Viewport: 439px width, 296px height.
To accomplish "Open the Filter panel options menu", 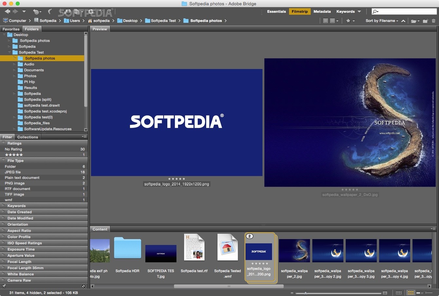I will pos(84,137).
